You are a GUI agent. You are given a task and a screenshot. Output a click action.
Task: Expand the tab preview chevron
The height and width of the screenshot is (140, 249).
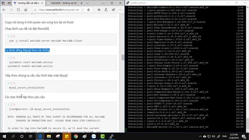click(x=87, y=3)
